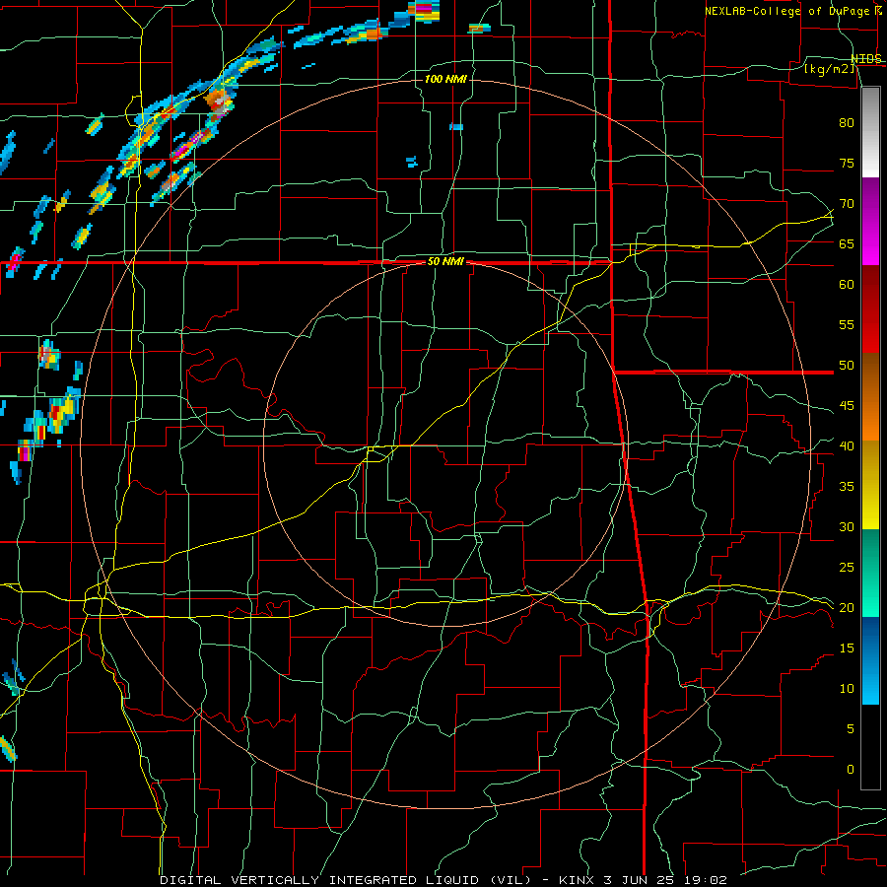Screen dimensions: 887x887
Task: Pick the orange-brown segment of the color scale
Action: pyautogui.click(x=870, y=398)
